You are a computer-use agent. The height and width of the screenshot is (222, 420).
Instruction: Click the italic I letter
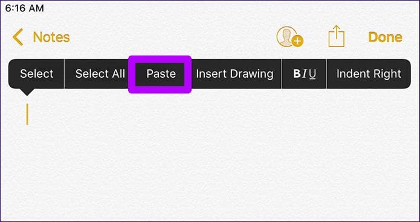coord(305,74)
